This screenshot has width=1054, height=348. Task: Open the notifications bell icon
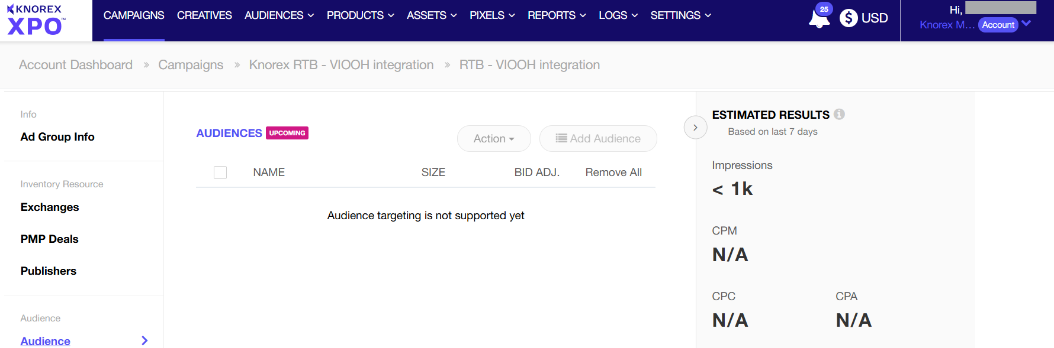(x=819, y=18)
